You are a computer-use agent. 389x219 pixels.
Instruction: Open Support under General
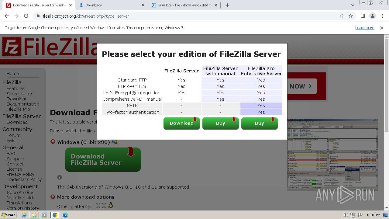(15, 159)
